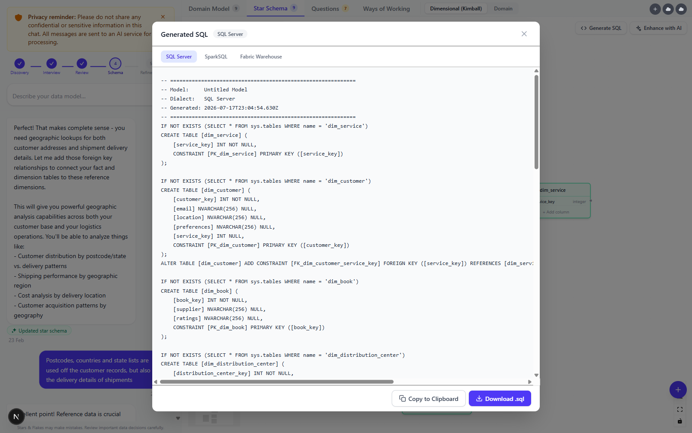The height and width of the screenshot is (433, 692).
Task: Click the '[email] NVARCHAR(256) NULL' column line
Action: click(215, 209)
